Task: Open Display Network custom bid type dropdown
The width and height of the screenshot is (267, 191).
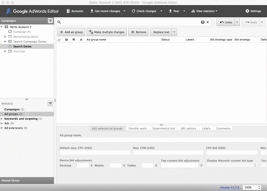Action: click(232, 165)
